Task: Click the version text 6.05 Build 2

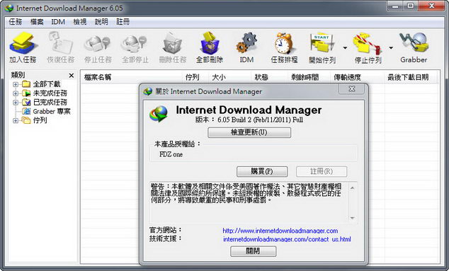Action: point(249,120)
